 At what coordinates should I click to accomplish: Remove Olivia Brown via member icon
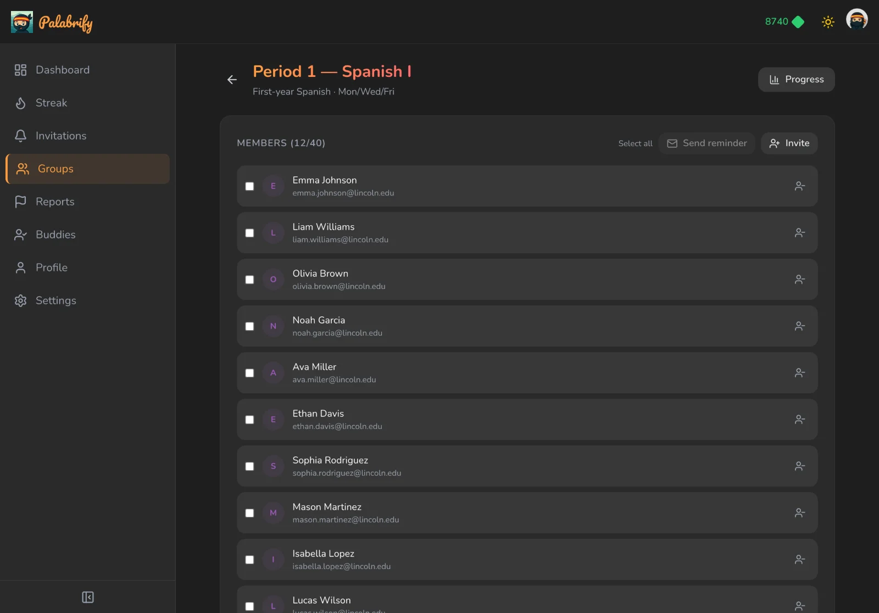coord(800,280)
